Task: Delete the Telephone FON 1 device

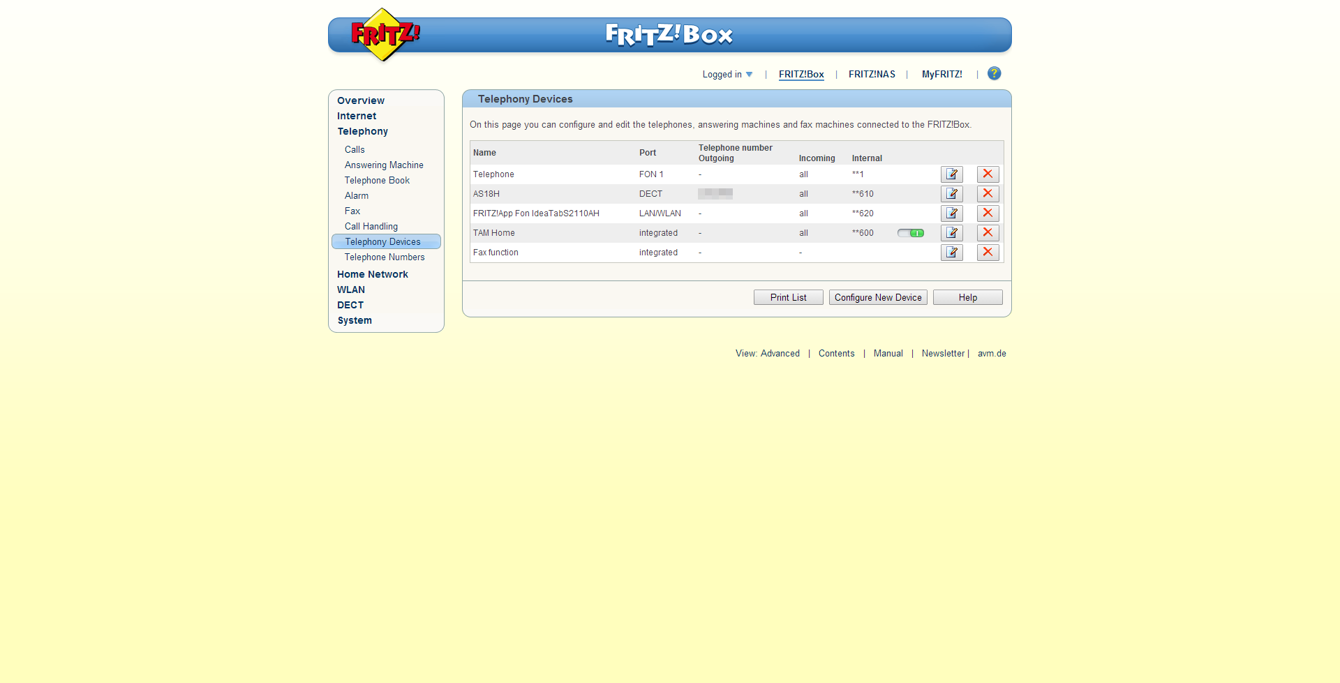Action: point(988,174)
